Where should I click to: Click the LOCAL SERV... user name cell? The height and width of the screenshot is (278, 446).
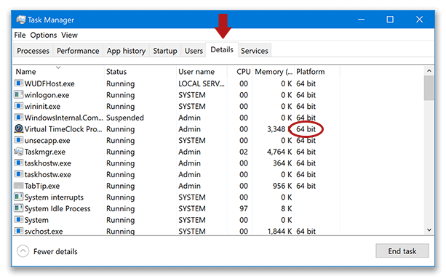(202, 83)
